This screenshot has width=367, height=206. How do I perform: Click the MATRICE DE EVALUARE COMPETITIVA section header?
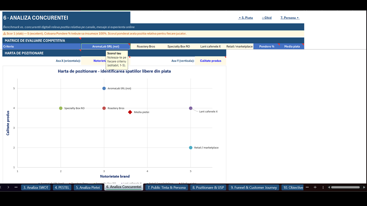(x=42, y=41)
